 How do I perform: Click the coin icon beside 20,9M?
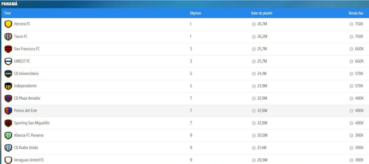[x=254, y=160]
